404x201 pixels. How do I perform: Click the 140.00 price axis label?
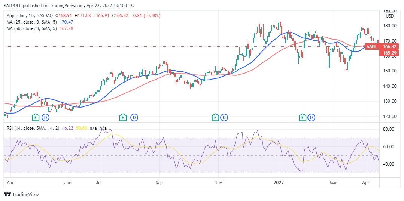pos(389,86)
